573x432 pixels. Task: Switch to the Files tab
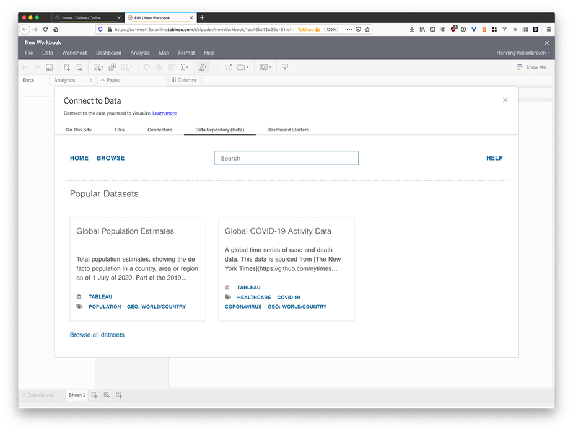[x=120, y=130]
